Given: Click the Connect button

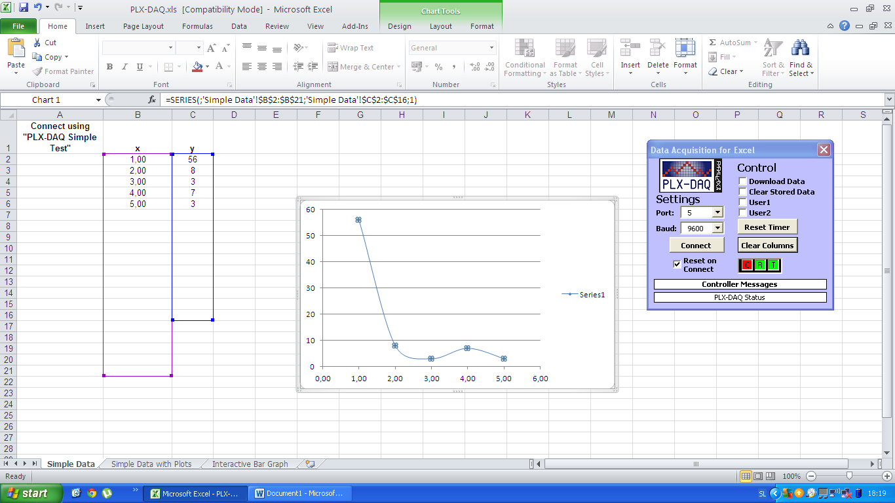Looking at the screenshot, I should tap(696, 244).
